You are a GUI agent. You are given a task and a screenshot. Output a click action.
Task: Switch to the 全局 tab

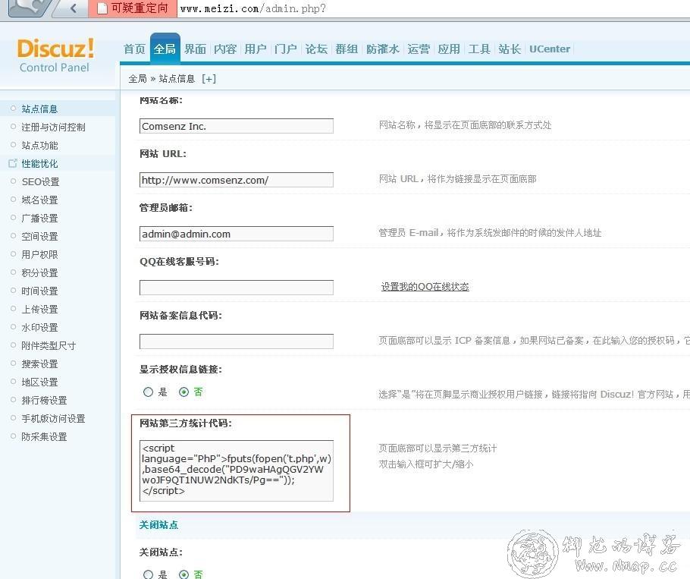click(x=165, y=49)
